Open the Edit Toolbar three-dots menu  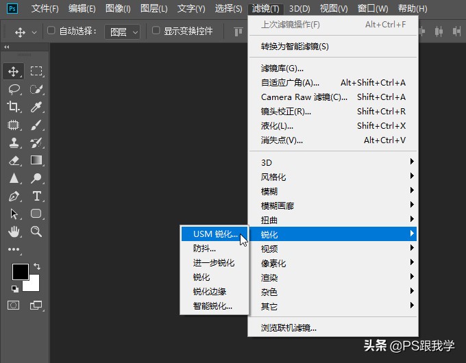coord(14,249)
